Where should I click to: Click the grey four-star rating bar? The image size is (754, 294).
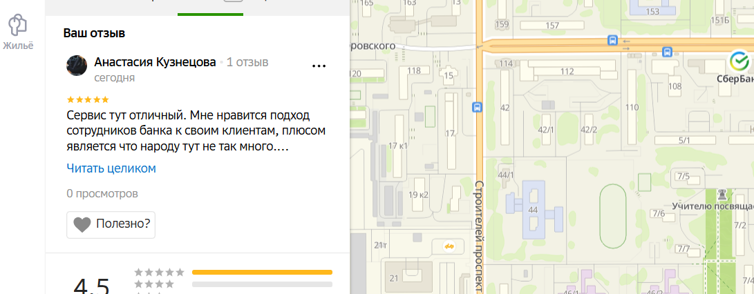click(x=262, y=284)
